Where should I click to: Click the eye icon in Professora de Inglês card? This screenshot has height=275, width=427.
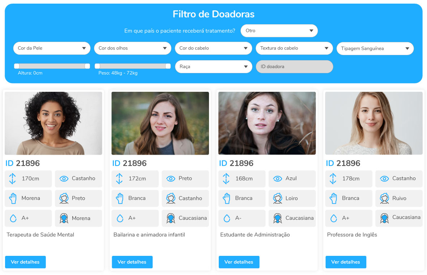(x=384, y=179)
